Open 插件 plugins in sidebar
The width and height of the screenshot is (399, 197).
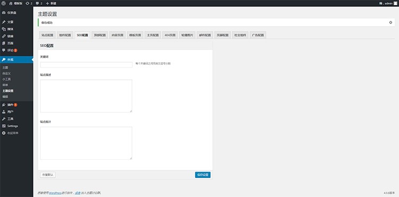pyautogui.click(x=16, y=104)
